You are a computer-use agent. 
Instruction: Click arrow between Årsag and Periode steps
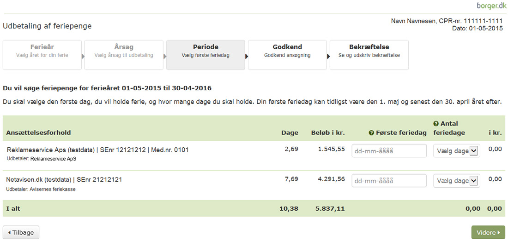click(165, 57)
